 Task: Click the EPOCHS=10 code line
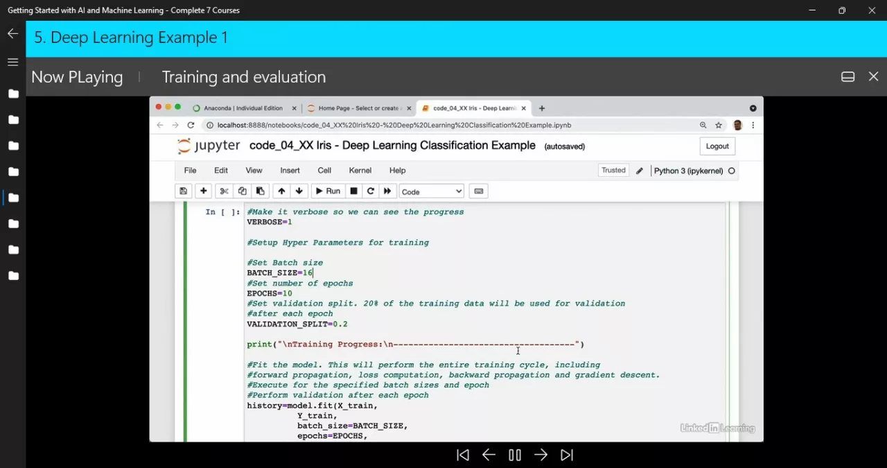[x=270, y=293]
